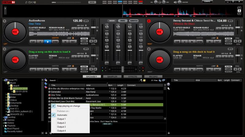Viewport: 245px width, 137px height.
Task: Click the pitch slider on deck 1
Action: click(x=93, y=27)
